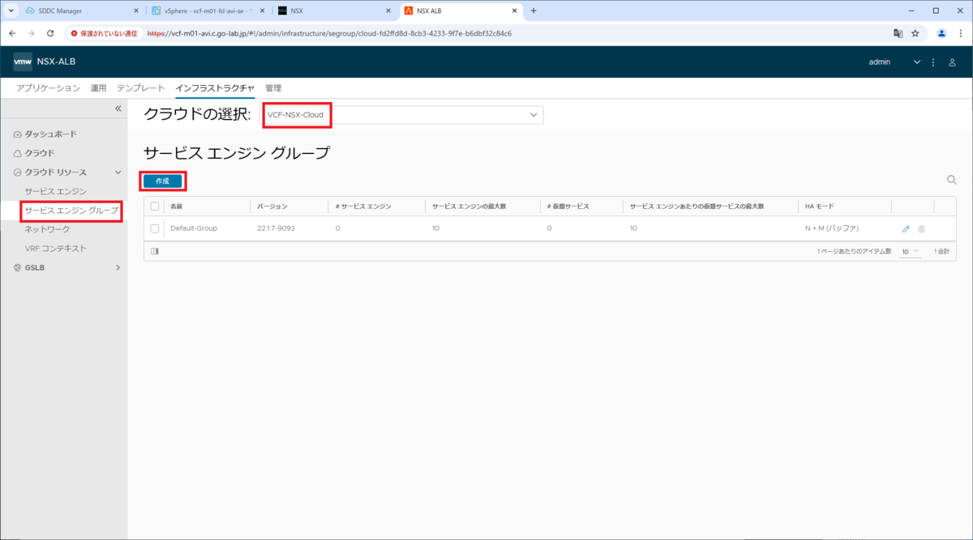Viewport: 973px width, 540px height.
Task: Open the アプリケーション top menu
Action: tap(48, 87)
